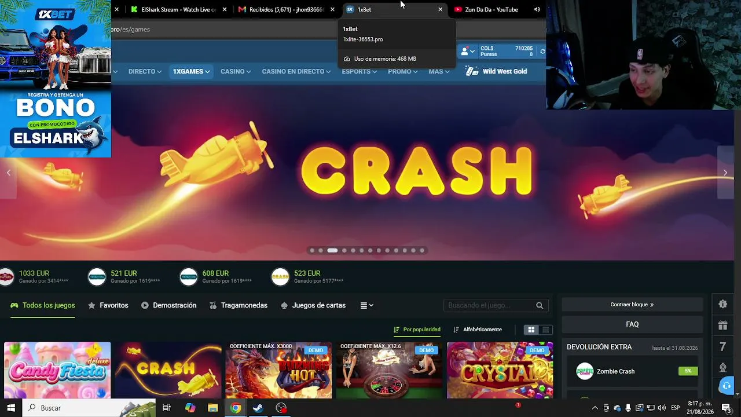Image resolution: width=741 pixels, height=417 pixels.
Task: Select the Favoritos tab
Action: [108, 305]
